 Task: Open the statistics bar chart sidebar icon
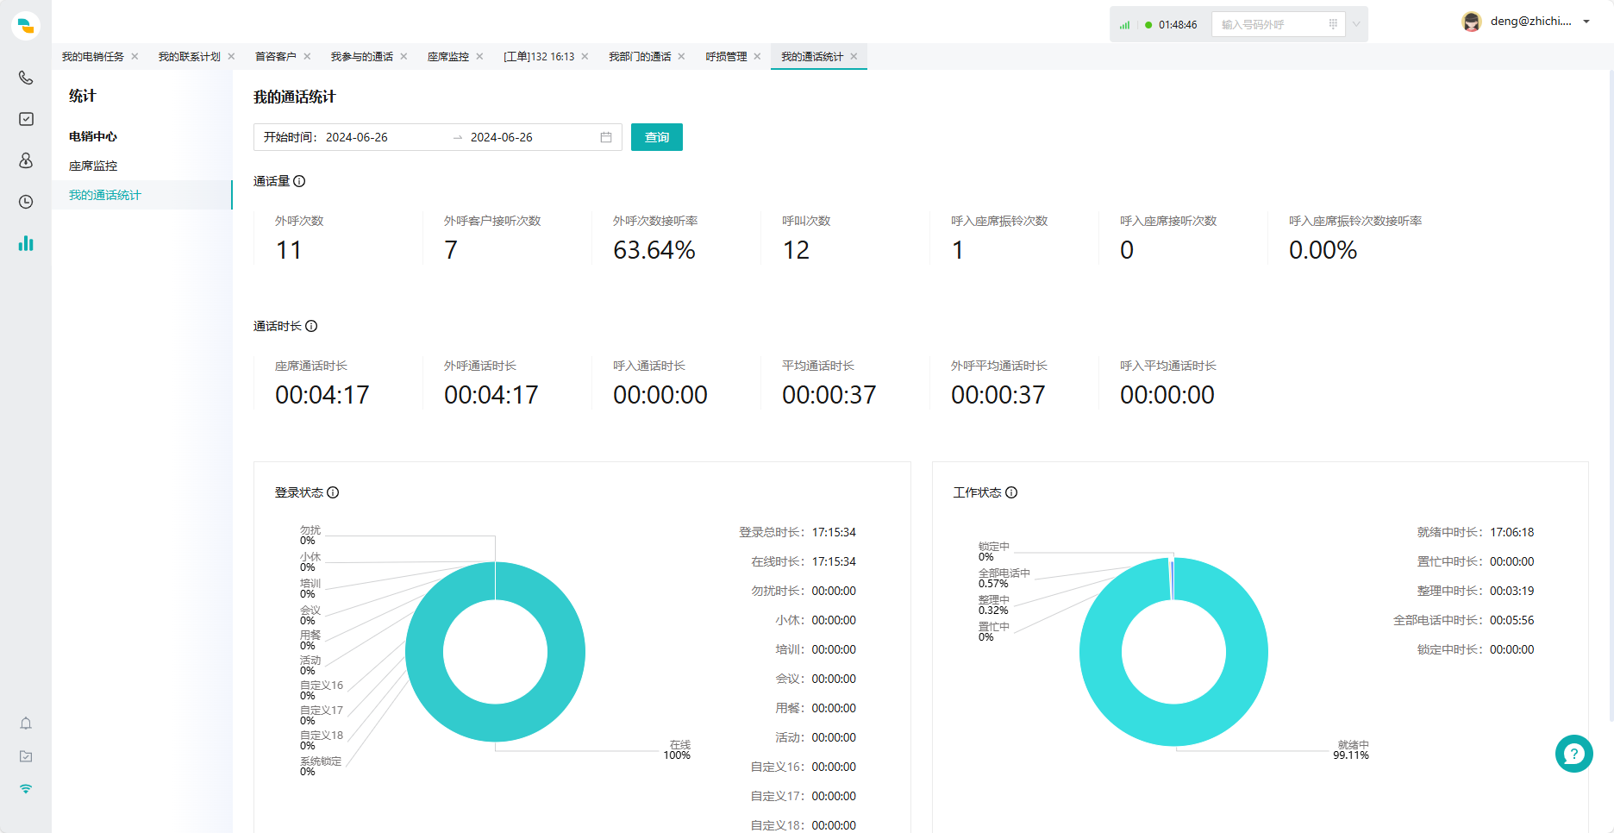pyautogui.click(x=26, y=243)
